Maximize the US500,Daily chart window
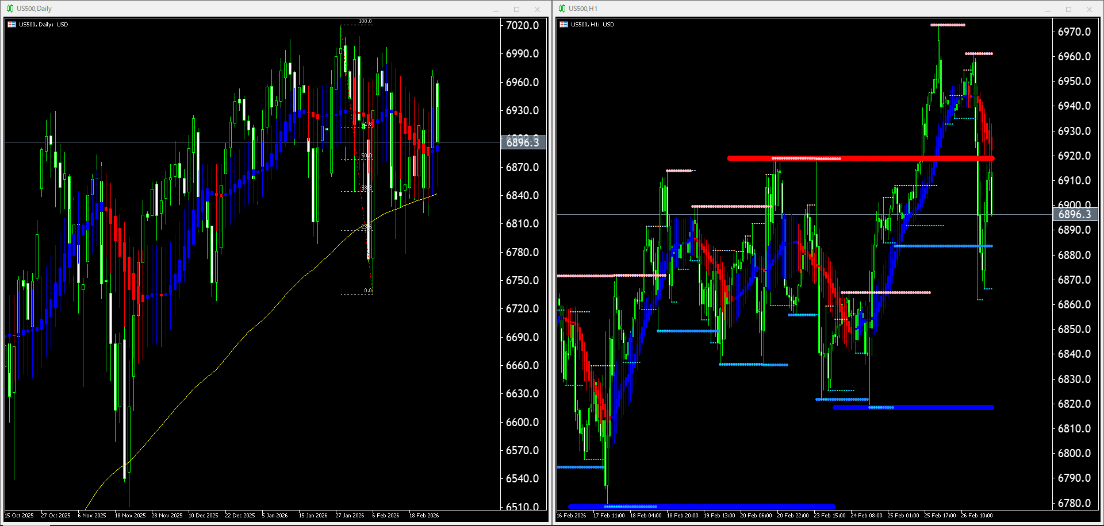The image size is (1104, 526). (x=516, y=9)
